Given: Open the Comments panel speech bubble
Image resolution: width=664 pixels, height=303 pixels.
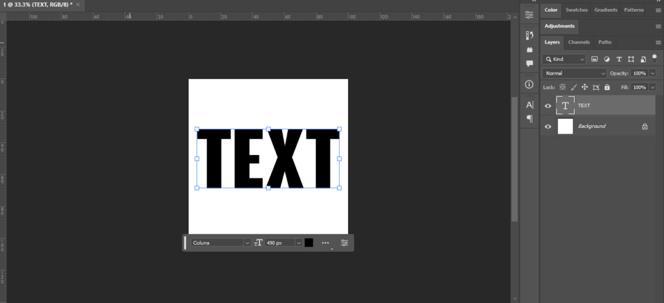Looking at the screenshot, I should [x=530, y=64].
